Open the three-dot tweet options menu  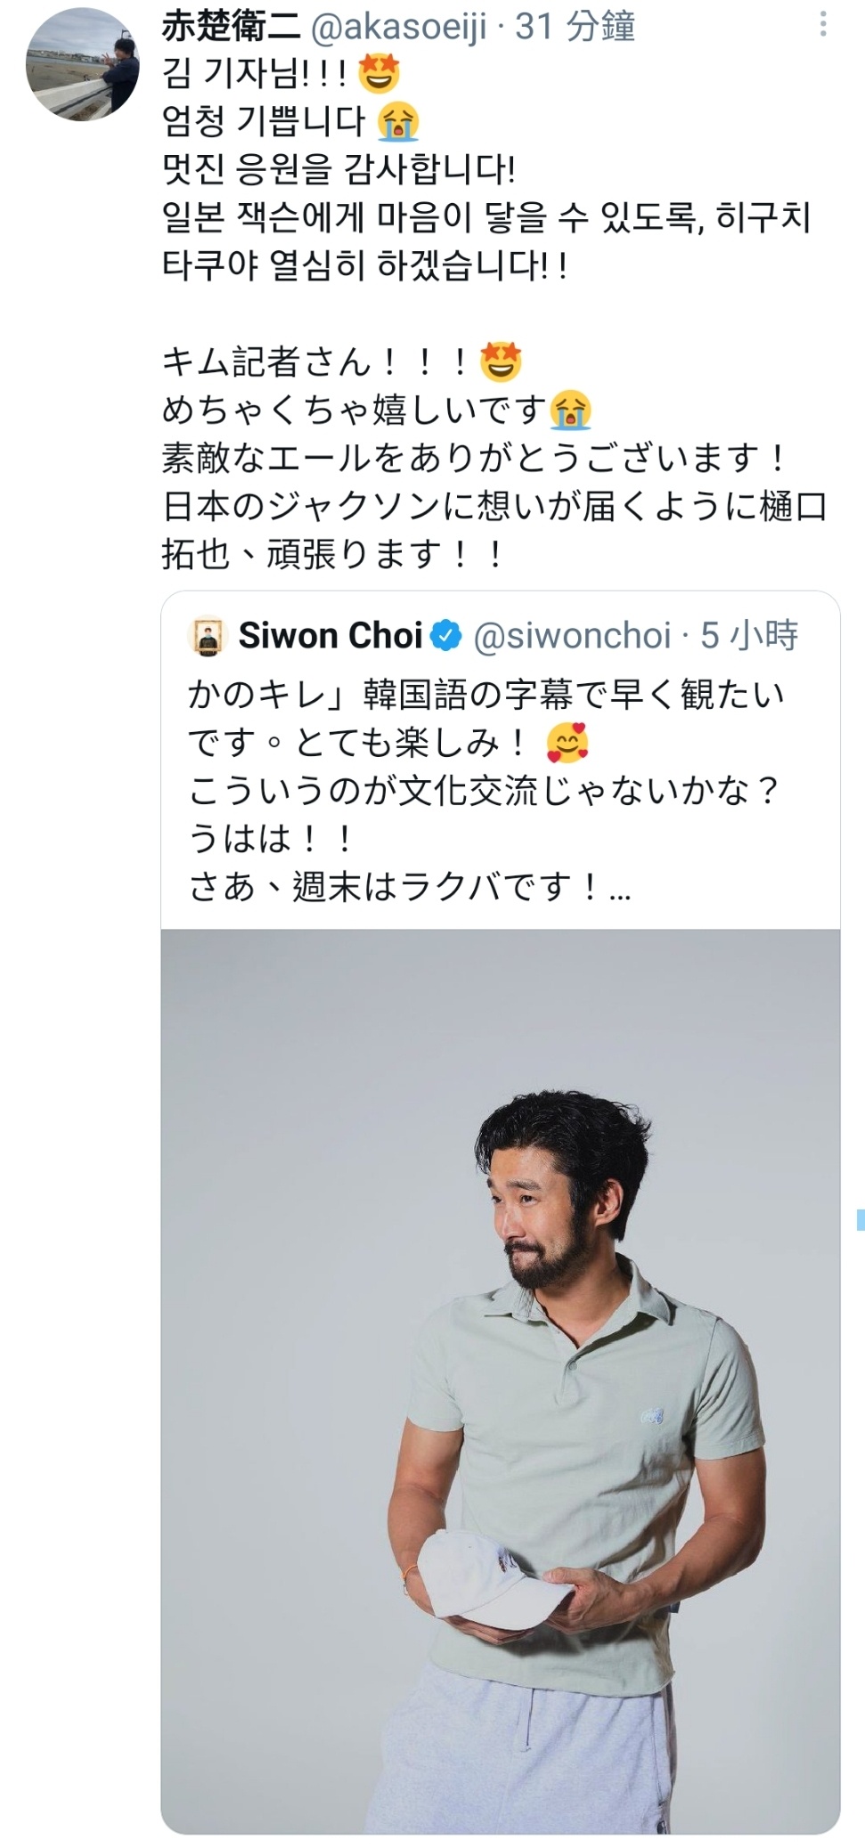tap(823, 25)
